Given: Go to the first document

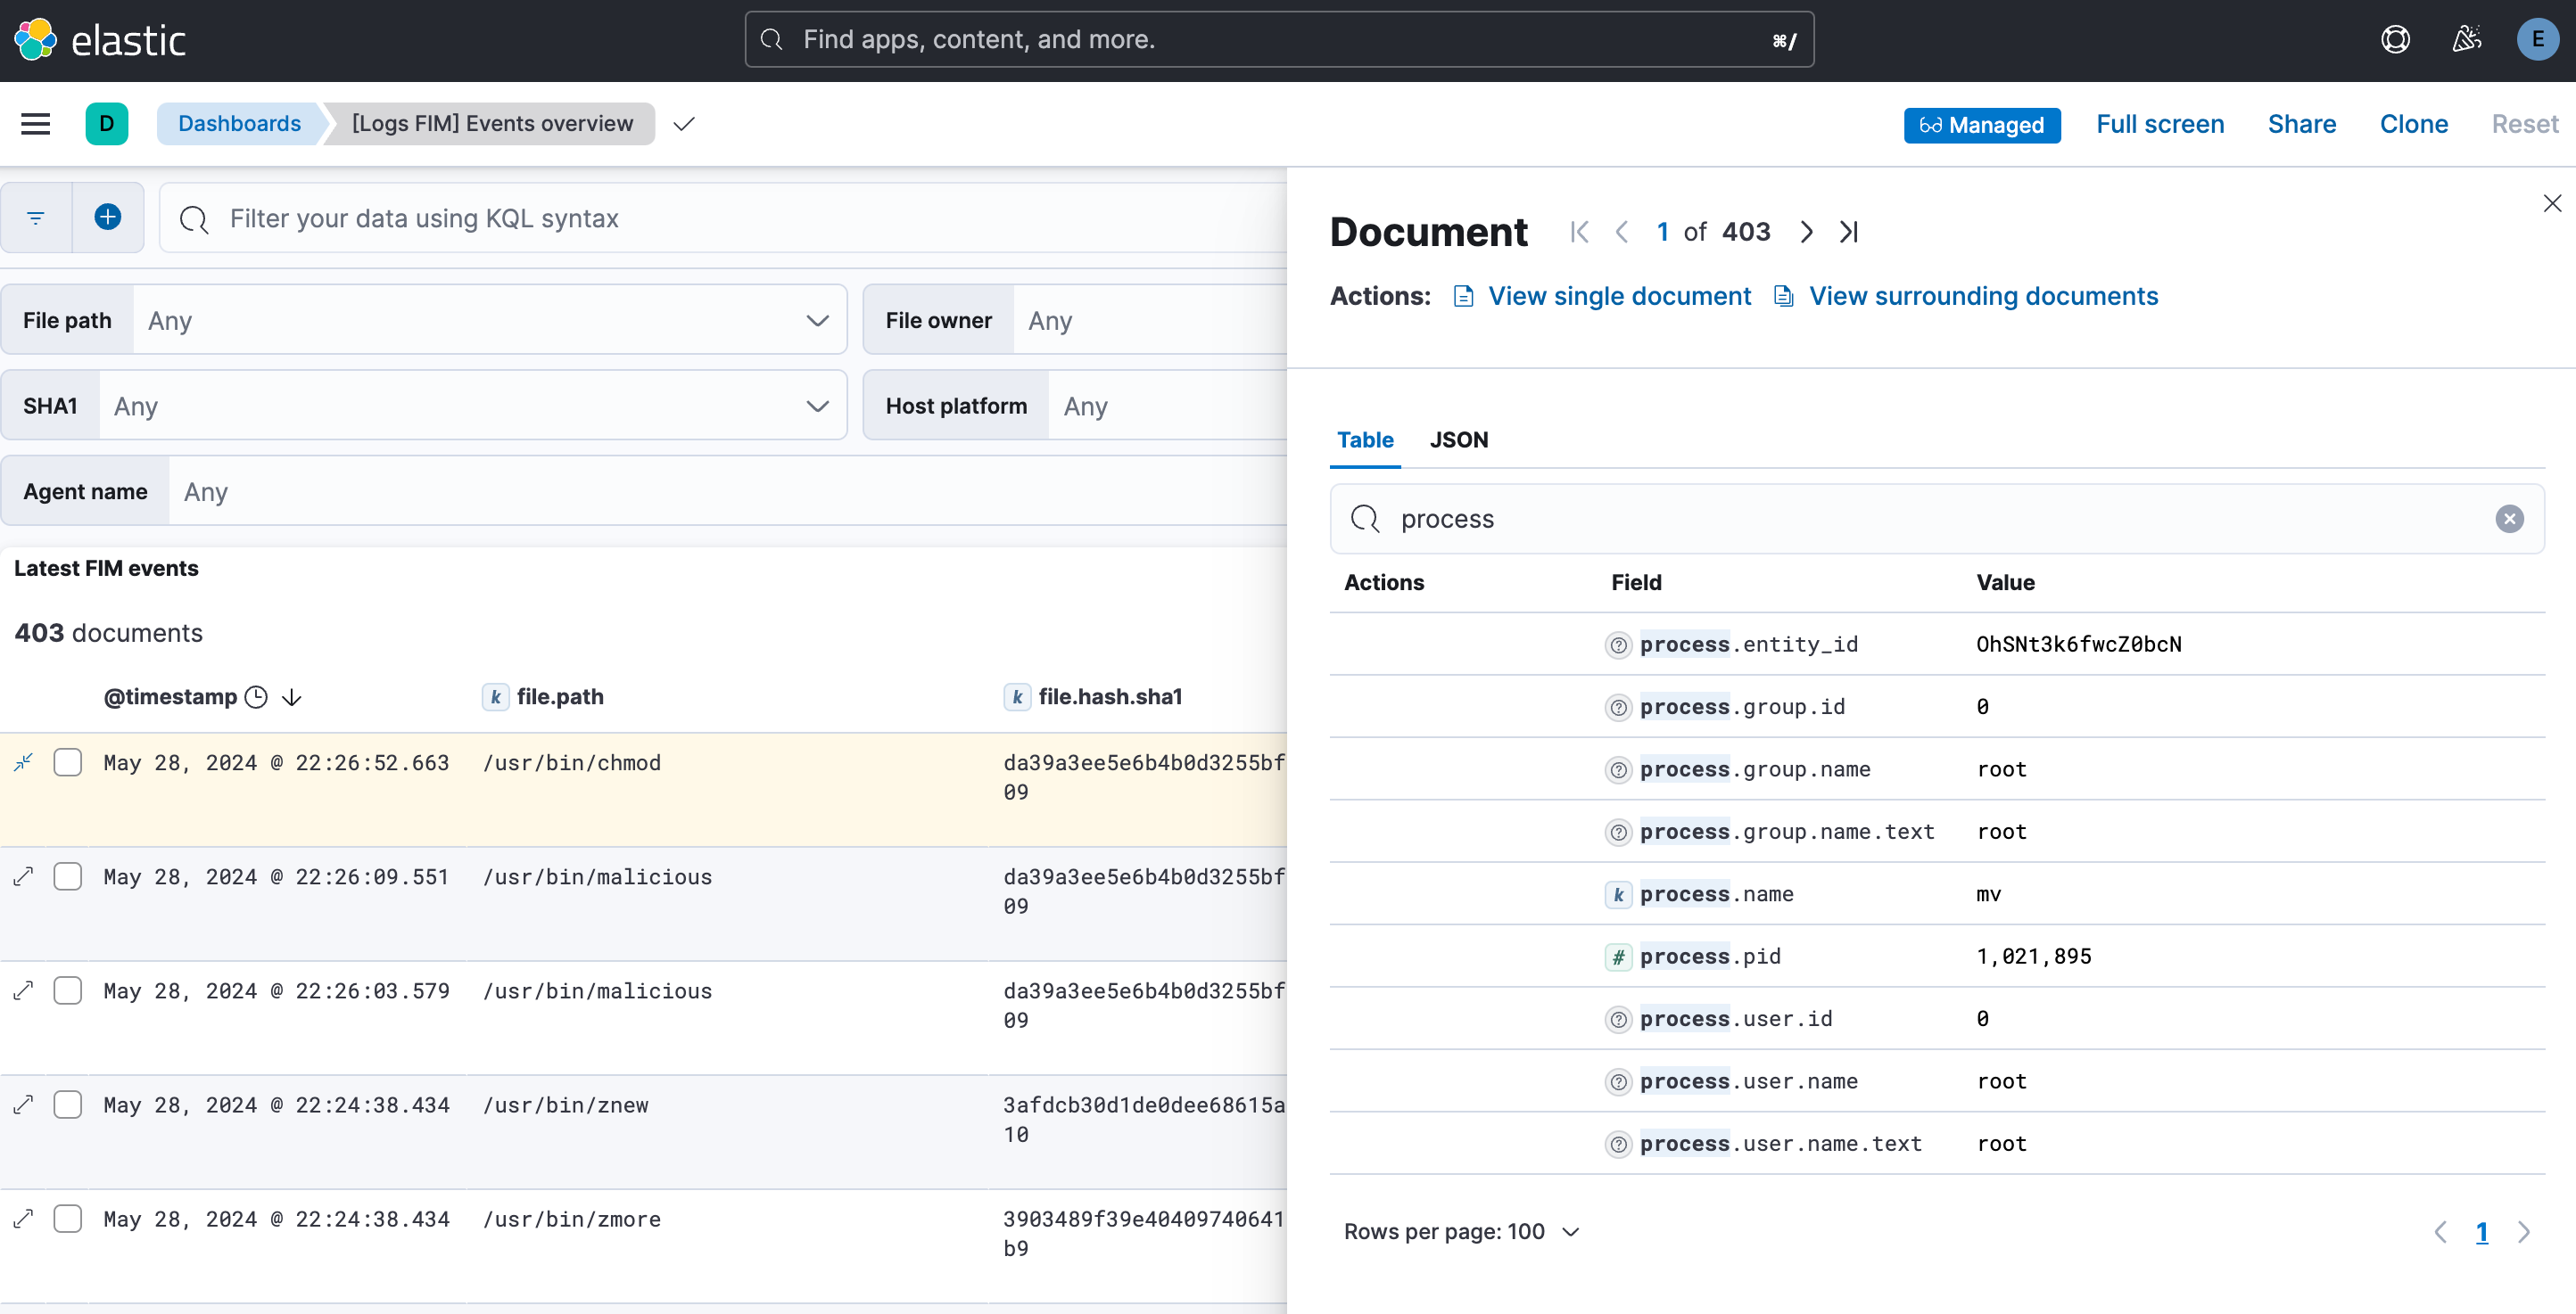Looking at the screenshot, I should (1579, 232).
